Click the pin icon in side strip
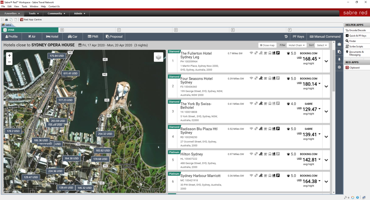370x200 pixels. click(339, 60)
